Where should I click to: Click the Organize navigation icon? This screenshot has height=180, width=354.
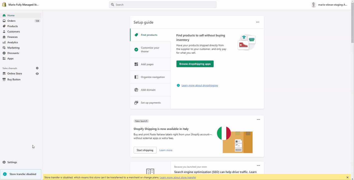click(136, 77)
